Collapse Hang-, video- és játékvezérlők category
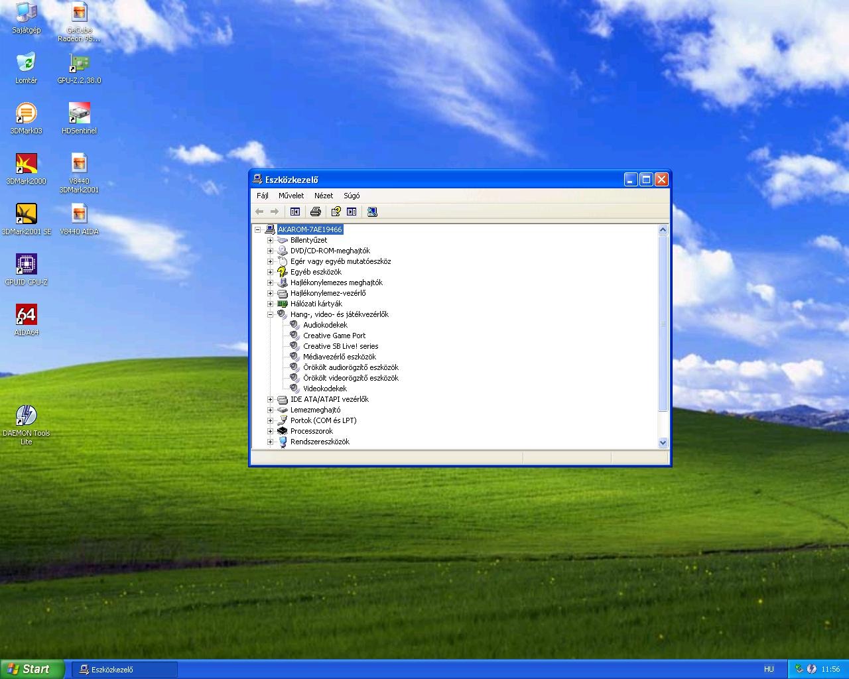Viewport: 849px width, 679px height. click(270, 314)
